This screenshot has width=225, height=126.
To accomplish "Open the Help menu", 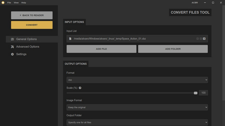I will [x=24, y=3].
